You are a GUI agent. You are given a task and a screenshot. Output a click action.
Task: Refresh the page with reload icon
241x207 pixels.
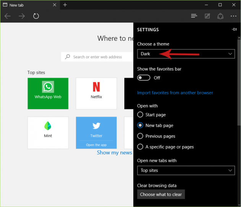(36, 16)
